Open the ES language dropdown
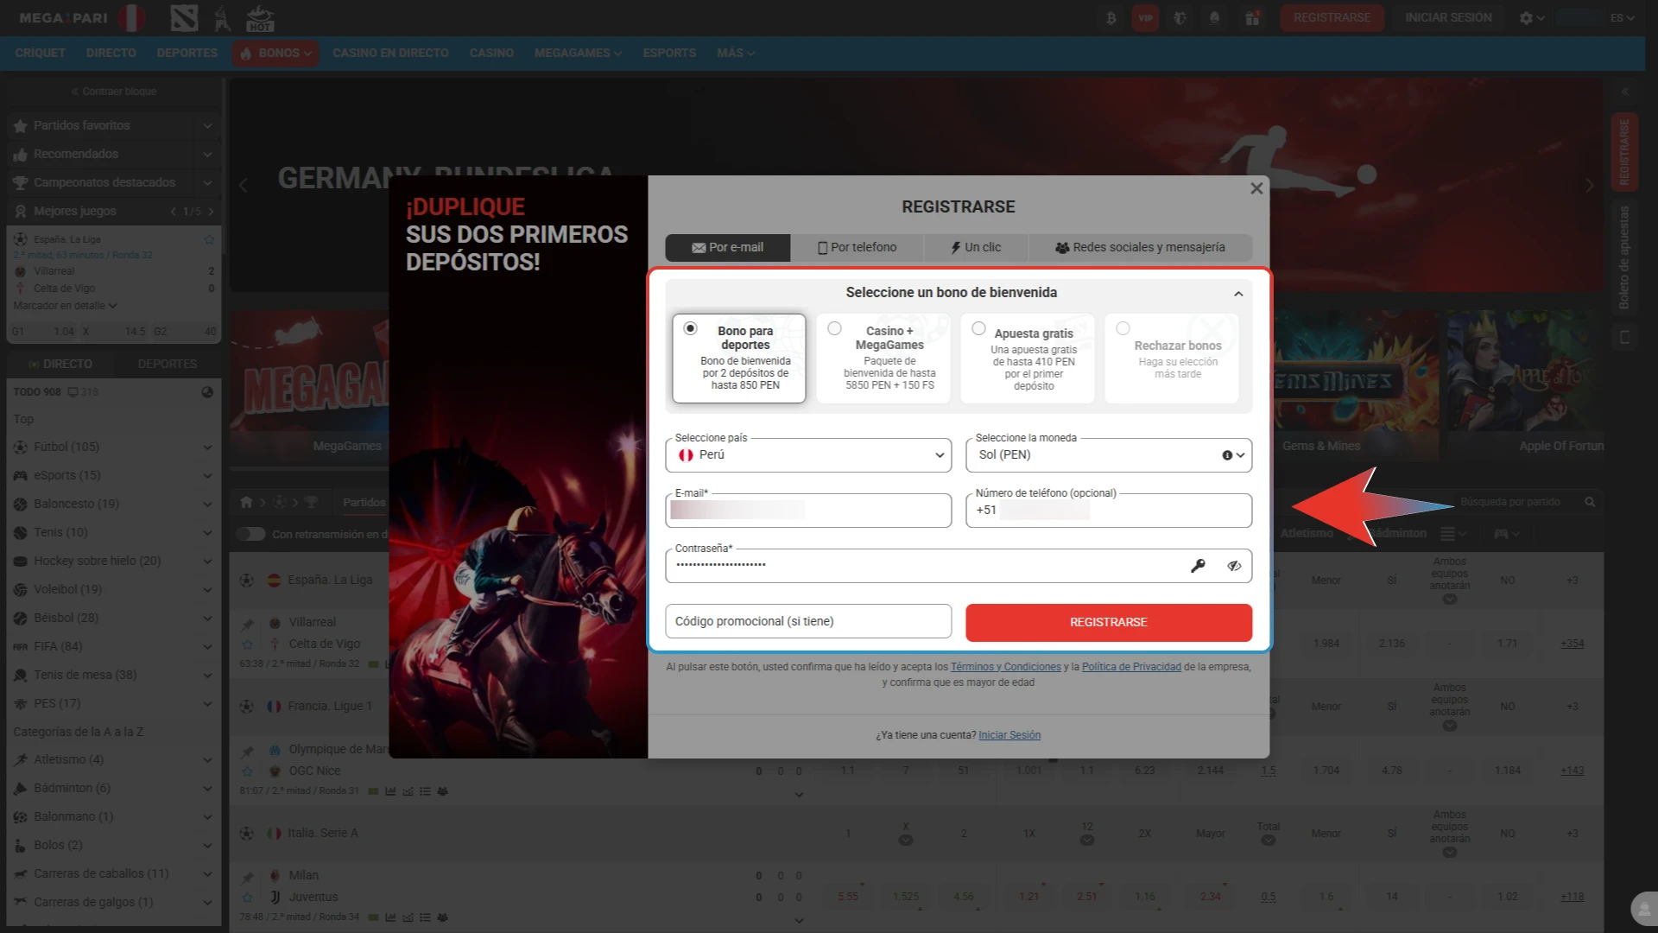 (1622, 17)
